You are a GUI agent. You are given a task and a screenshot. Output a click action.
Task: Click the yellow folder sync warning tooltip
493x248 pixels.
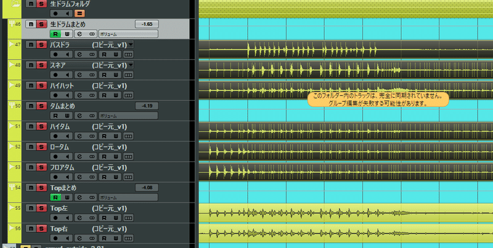[378, 99]
